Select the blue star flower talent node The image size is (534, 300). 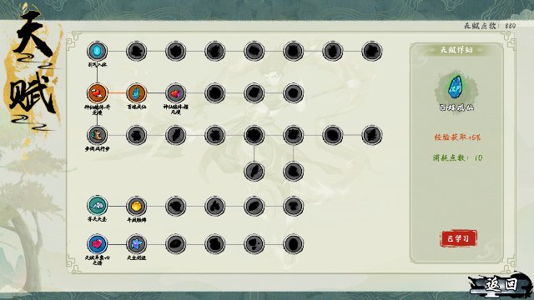137,244
